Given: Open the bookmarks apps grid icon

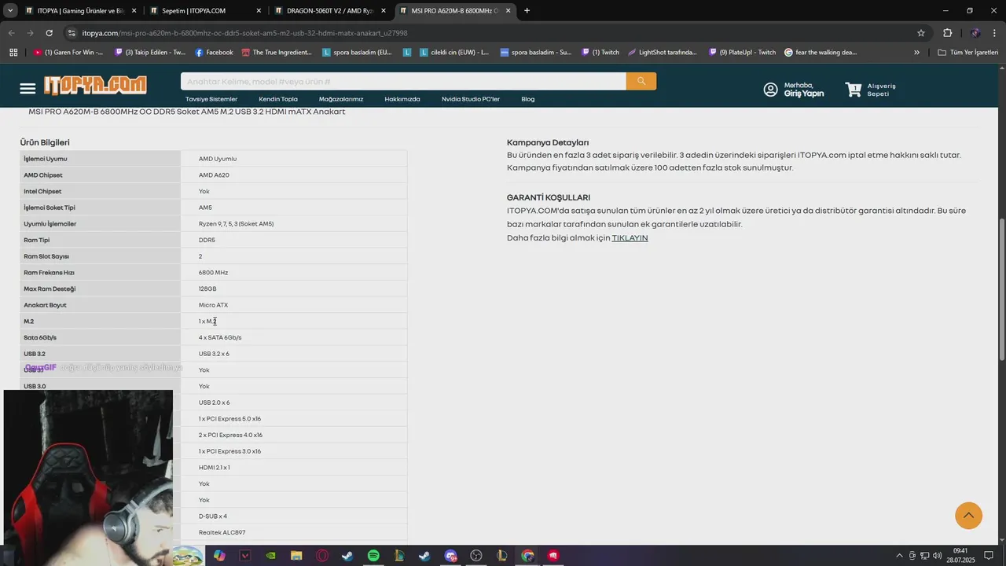Looking at the screenshot, I should coord(13,53).
